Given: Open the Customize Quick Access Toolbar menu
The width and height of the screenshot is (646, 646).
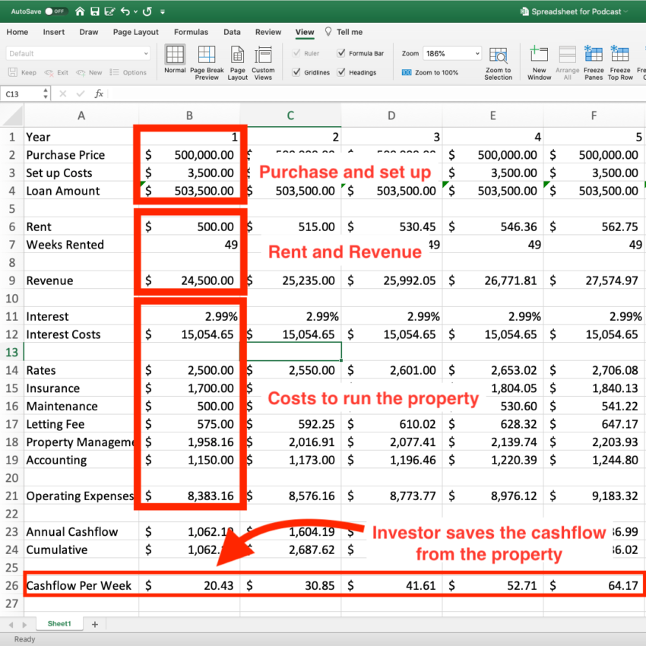Looking at the screenshot, I should coord(163,12).
